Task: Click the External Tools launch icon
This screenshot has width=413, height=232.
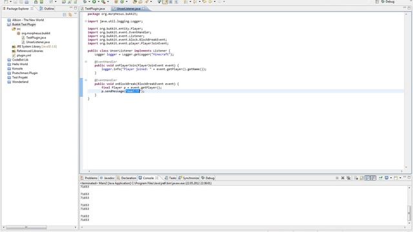Action: [x=103, y=1]
